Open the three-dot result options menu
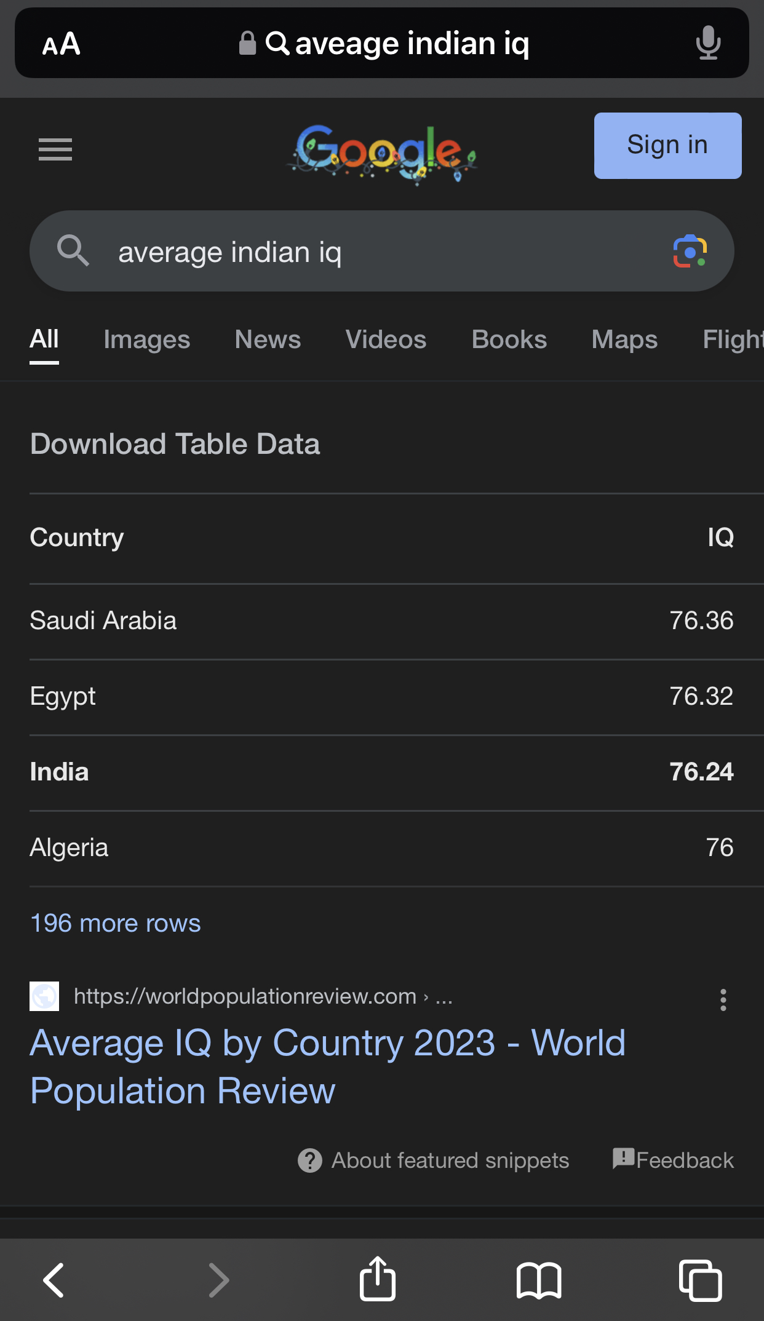This screenshot has height=1321, width=764. click(x=723, y=1000)
